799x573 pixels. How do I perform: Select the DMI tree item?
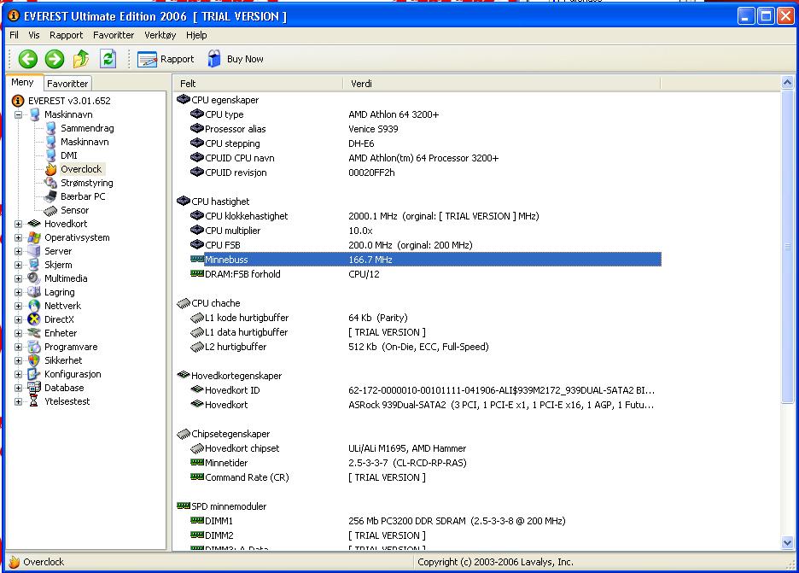[69, 155]
